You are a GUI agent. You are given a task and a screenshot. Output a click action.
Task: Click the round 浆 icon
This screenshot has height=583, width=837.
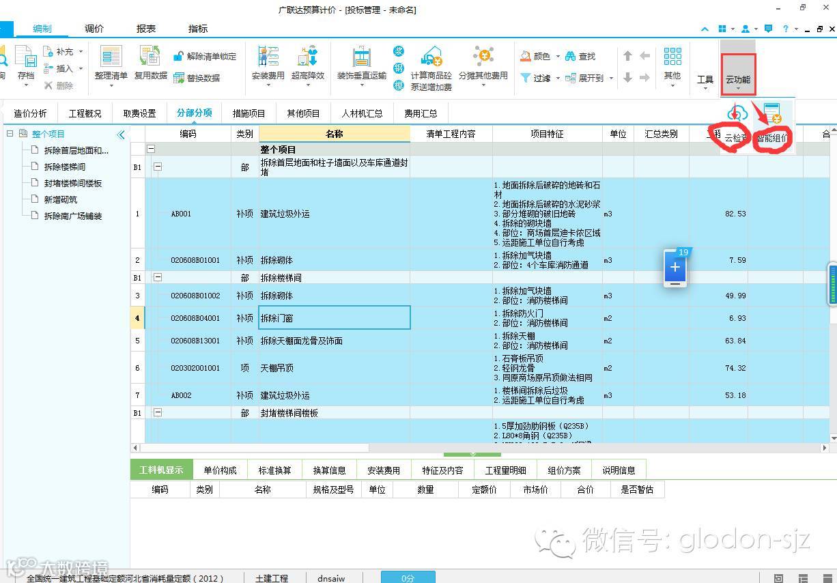pyautogui.click(x=399, y=52)
